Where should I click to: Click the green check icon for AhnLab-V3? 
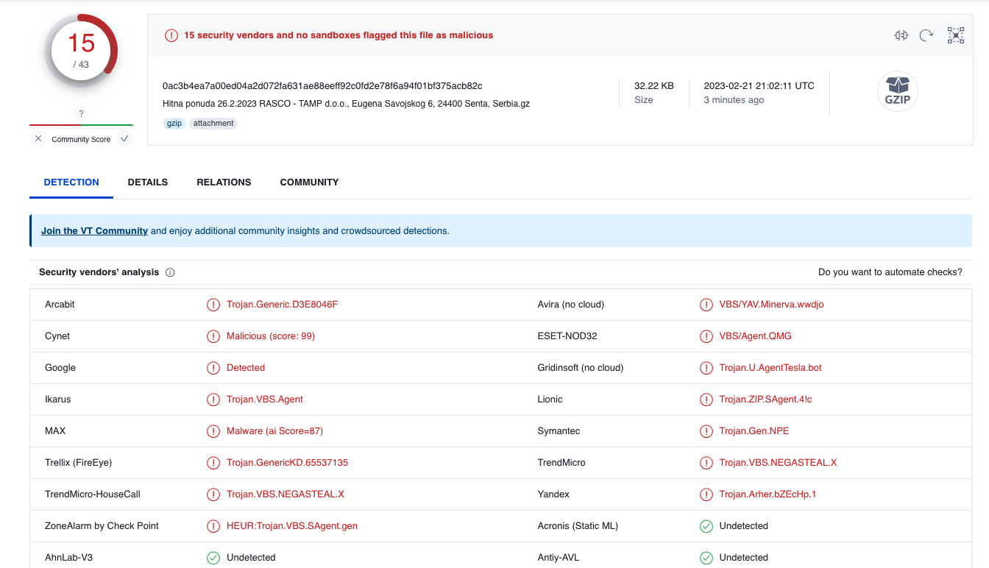click(x=213, y=558)
